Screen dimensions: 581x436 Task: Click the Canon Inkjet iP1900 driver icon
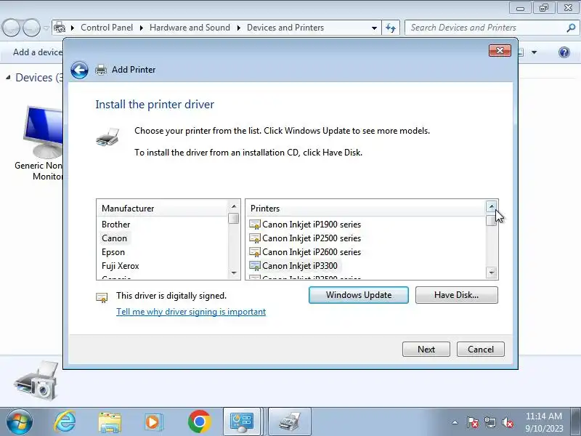[255, 225]
